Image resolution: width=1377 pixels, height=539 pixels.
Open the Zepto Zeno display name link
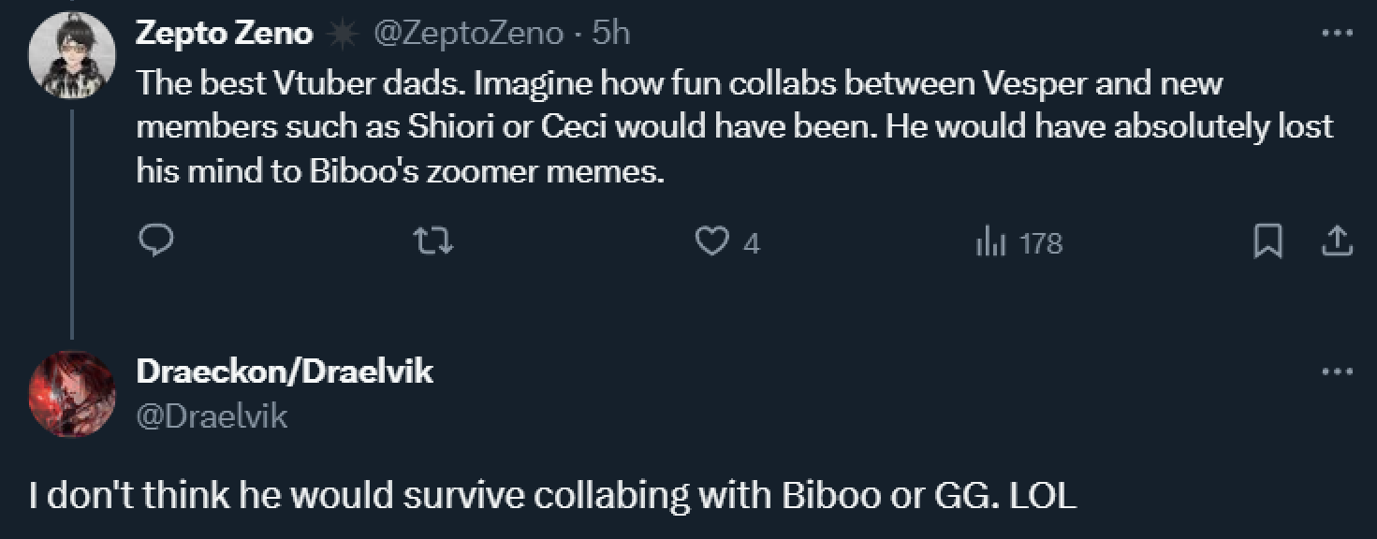pyautogui.click(x=225, y=34)
